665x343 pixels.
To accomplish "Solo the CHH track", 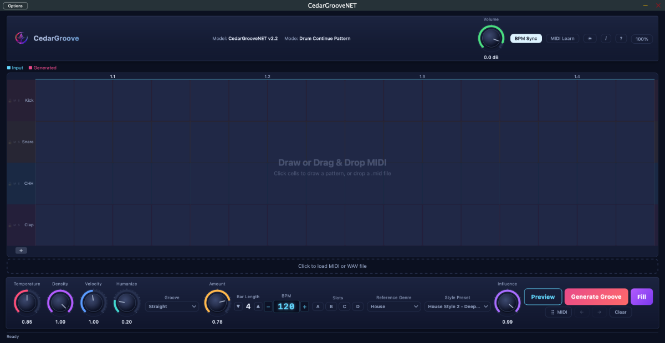I will [x=19, y=184].
